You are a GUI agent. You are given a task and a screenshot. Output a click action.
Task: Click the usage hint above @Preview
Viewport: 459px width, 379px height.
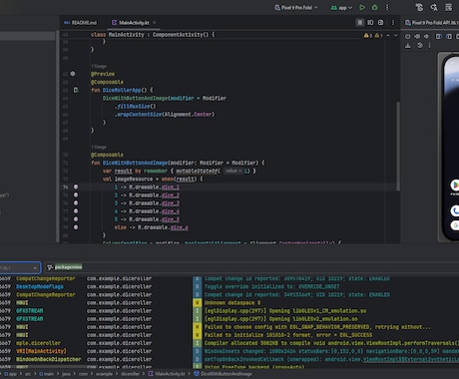click(x=99, y=66)
